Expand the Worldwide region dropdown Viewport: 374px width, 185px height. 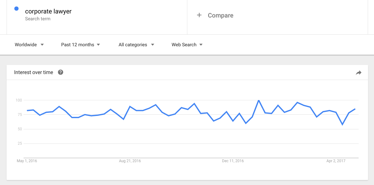[29, 45]
